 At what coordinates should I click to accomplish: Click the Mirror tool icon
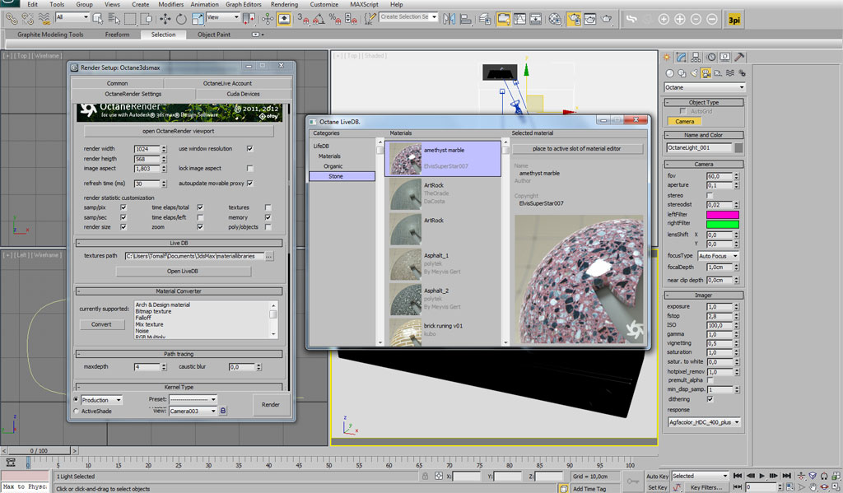click(x=449, y=19)
